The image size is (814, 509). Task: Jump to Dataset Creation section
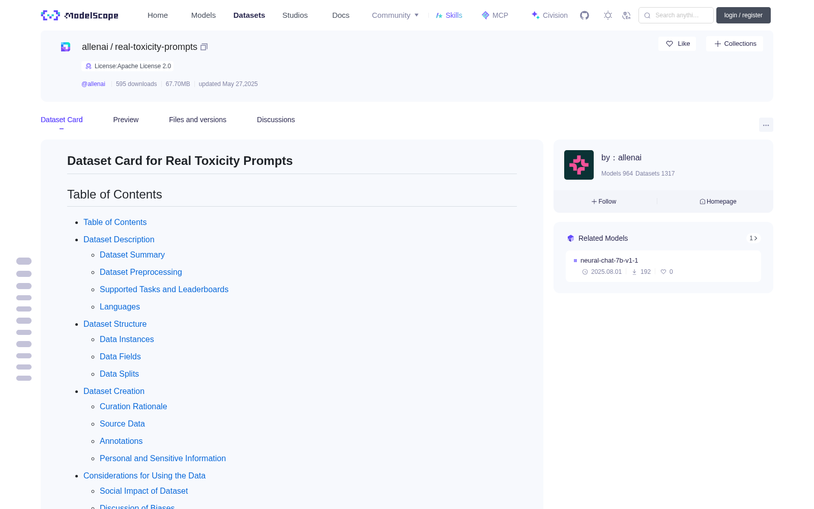114,391
